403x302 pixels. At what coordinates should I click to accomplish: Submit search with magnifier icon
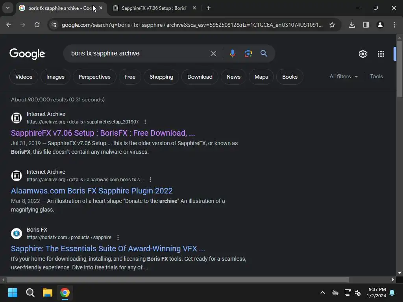tap(264, 53)
